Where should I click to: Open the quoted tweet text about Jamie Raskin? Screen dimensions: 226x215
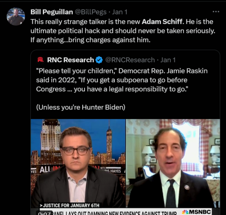click(x=122, y=80)
